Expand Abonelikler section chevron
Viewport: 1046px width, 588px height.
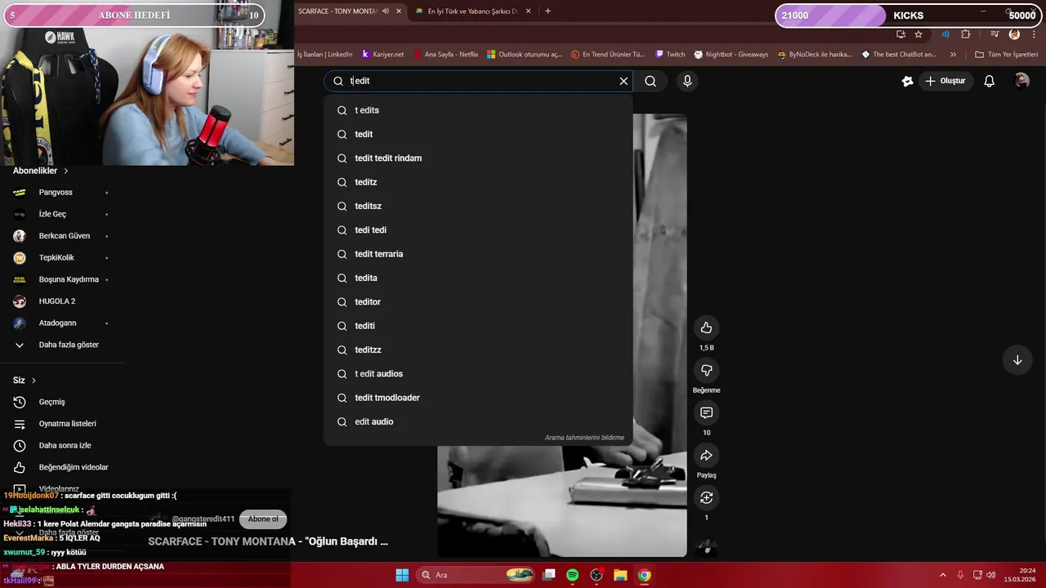(x=65, y=171)
